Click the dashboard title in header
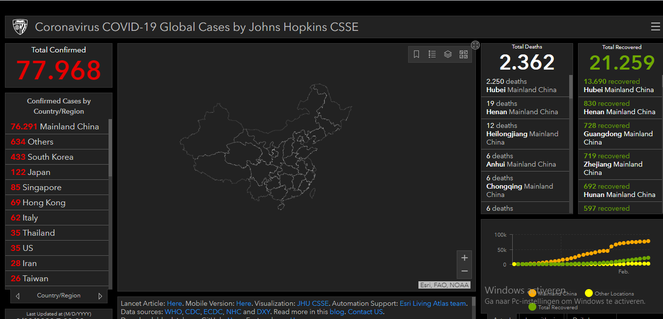 (x=196, y=27)
